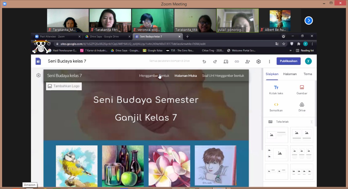Click the Google Sites logo icon

pyautogui.click(x=38, y=61)
